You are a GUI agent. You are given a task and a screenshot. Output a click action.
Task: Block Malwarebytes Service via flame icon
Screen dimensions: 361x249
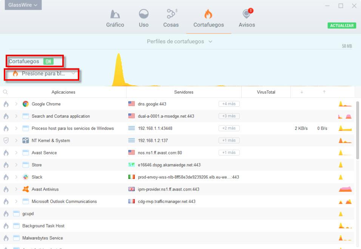point(6,238)
